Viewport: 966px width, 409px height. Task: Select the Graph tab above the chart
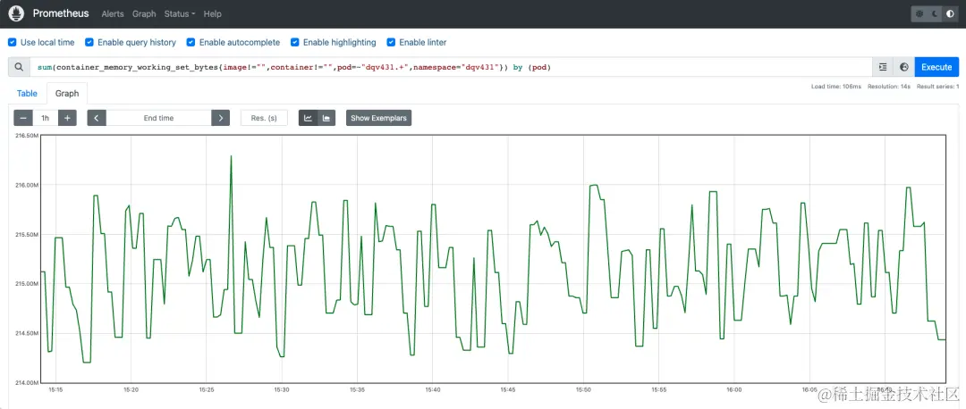[x=67, y=94]
